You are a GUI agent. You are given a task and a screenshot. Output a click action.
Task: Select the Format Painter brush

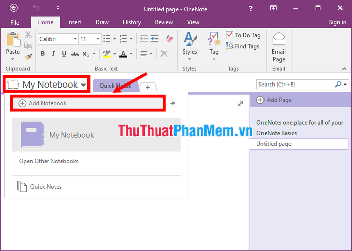click(28, 57)
